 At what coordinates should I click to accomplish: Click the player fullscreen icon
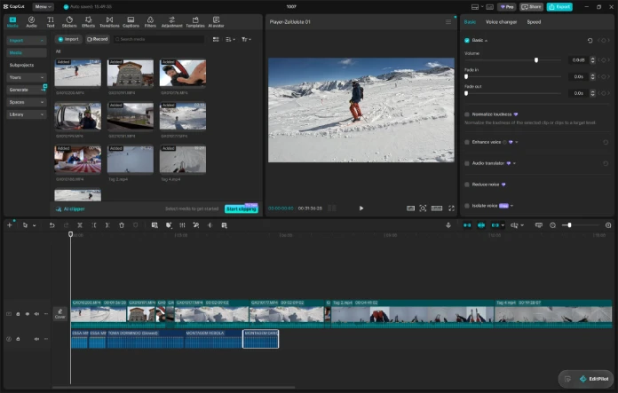tap(451, 208)
